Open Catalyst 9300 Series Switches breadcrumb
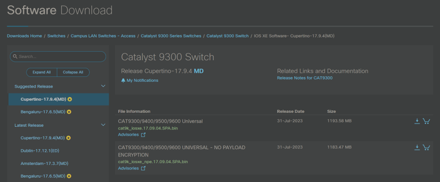 tap(171, 36)
